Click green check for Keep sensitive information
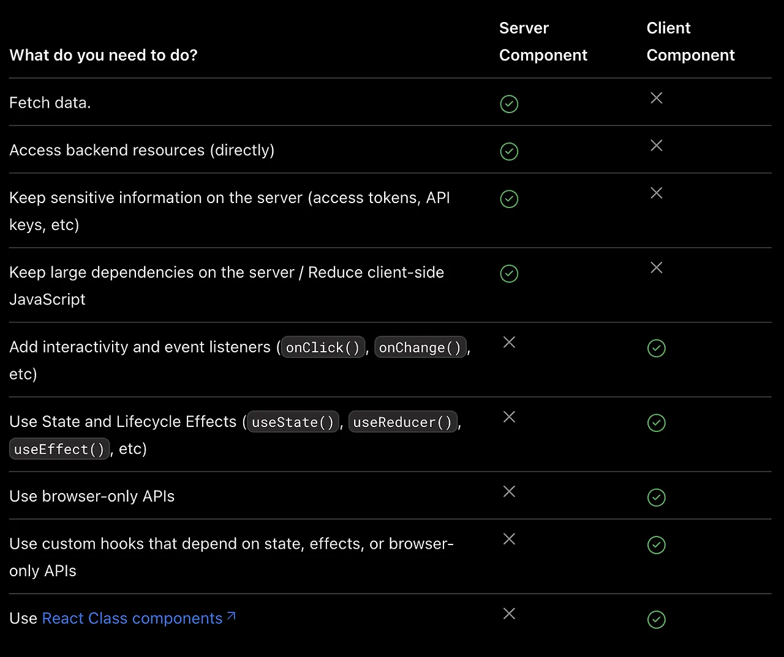 coord(509,199)
